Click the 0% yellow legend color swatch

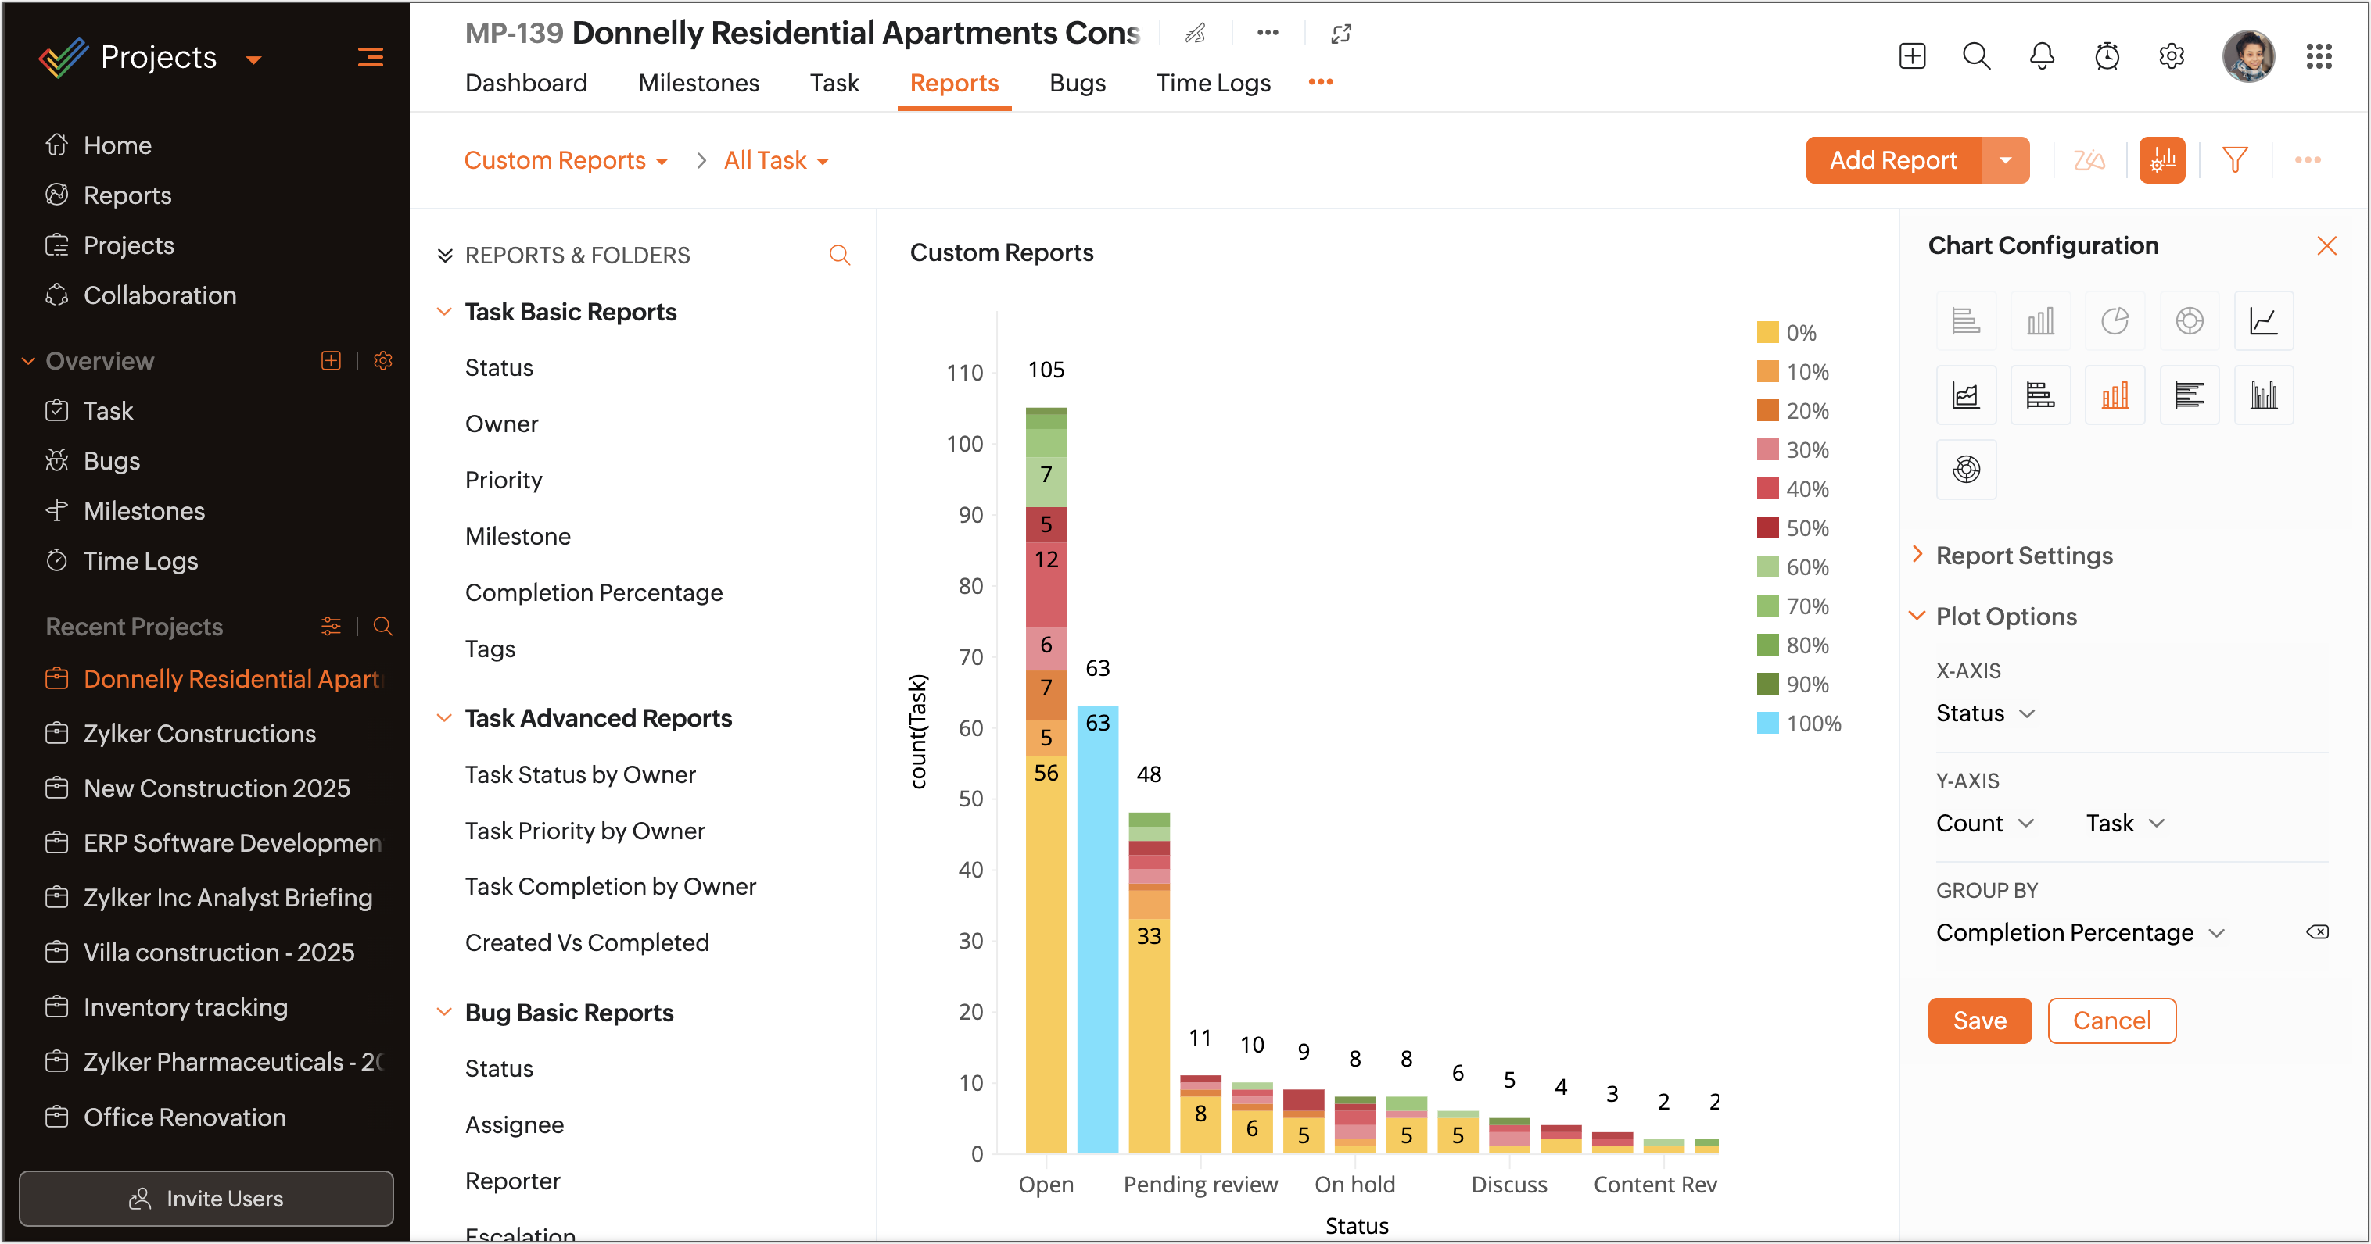click(1767, 333)
